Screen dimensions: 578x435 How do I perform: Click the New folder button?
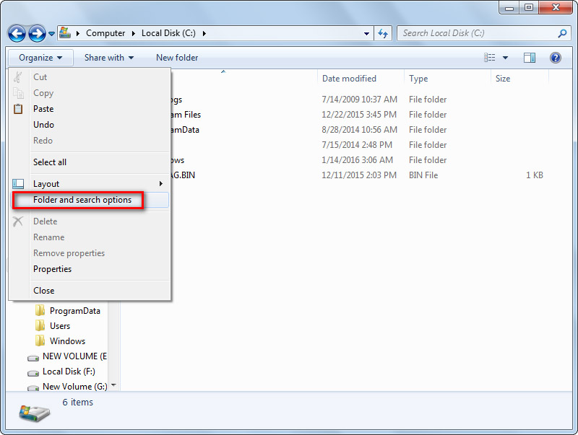point(177,58)
